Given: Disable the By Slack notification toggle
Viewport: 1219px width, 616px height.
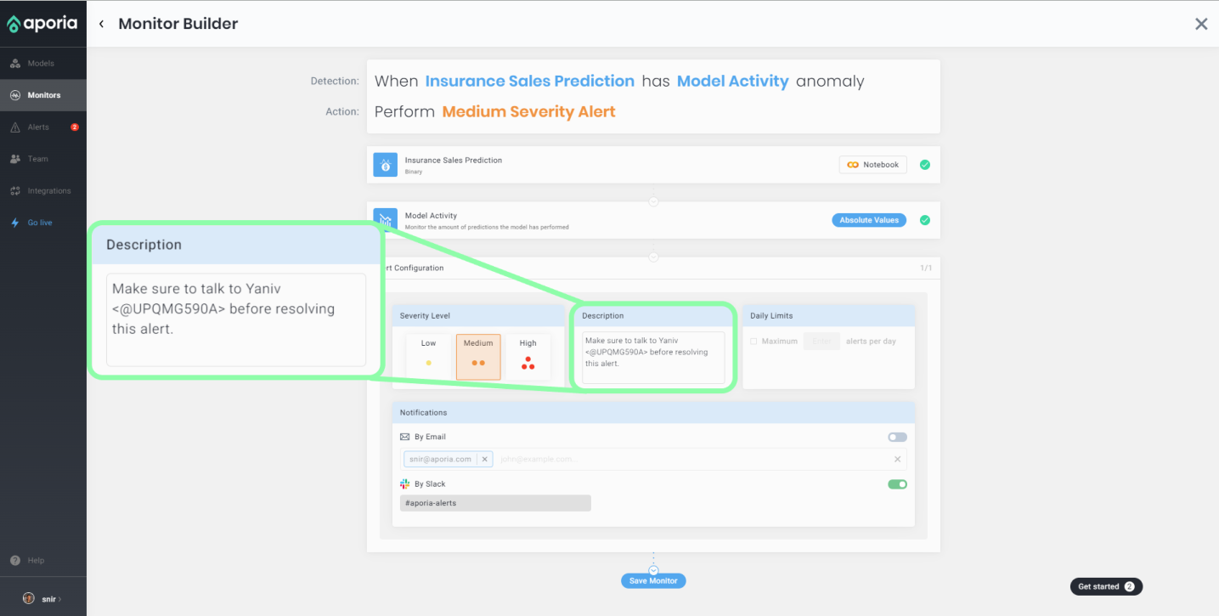Looking at the screenshot, I should tap(897, 484).
